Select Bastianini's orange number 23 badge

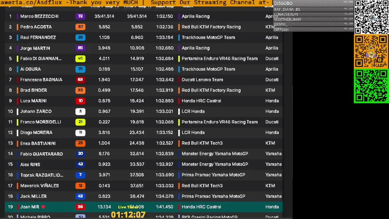[x=80, y=143]
